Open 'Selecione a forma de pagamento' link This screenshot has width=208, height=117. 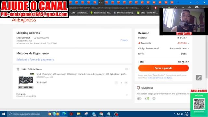(x=35, y=59)
